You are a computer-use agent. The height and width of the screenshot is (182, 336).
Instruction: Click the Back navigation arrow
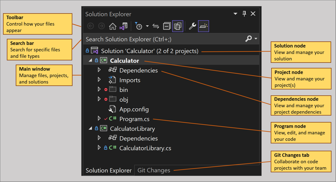tap(91, 26)
